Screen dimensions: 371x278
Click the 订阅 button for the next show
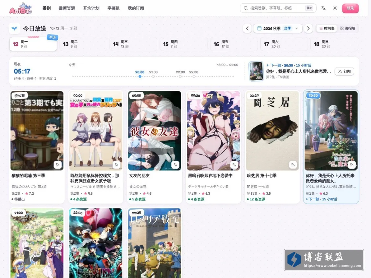tap(344, 71)
